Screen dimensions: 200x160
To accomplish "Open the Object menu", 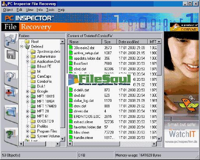I will coord(8,10).
